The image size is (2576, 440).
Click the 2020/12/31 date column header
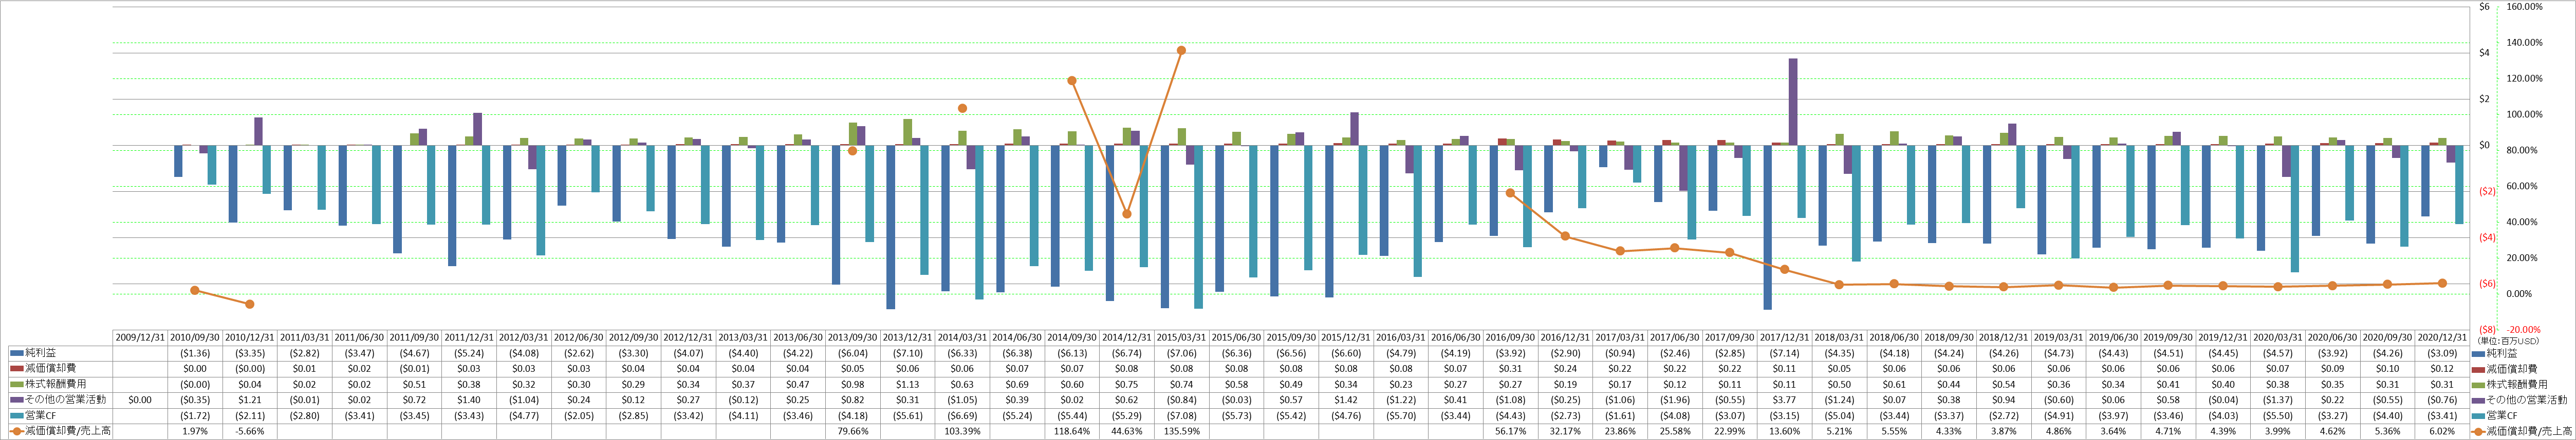click(x=2442, y=337)
